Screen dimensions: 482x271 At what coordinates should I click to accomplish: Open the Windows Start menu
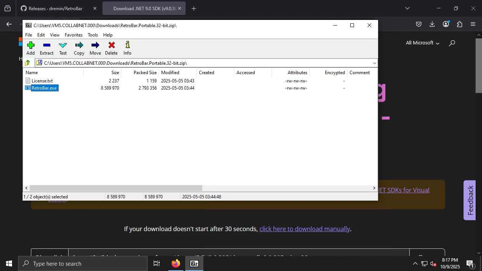coord(9,263)
